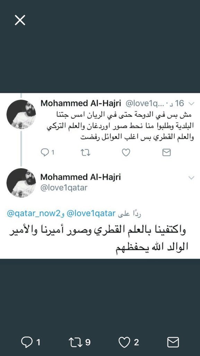Like the first tweet with its heart icon
200x356 pixels.
point(126,153)
